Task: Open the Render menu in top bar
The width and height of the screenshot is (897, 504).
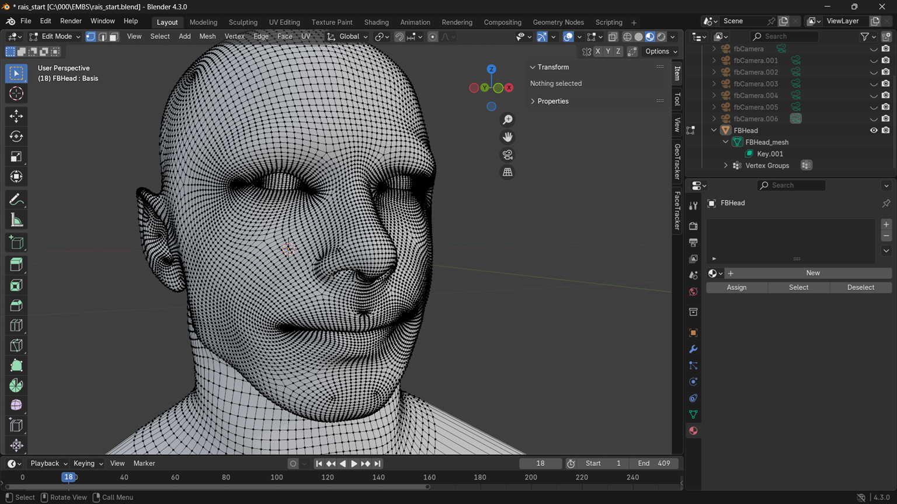Action: 71,21
